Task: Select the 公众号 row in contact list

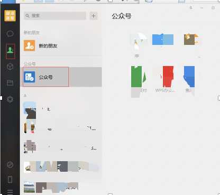Action: 61,77
